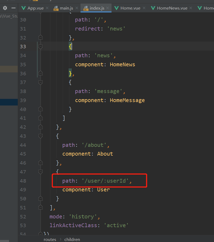The width and height of the screenshot is (214, 242).
Task: Toggle fold marker at line 41
Action: [41, 118]
